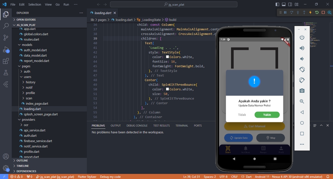Open the Testing flask view
The image size is (333, 179).
pos(6,73)
